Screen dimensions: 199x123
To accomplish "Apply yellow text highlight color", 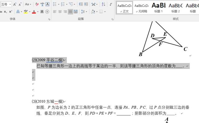I will click(26, 12).
